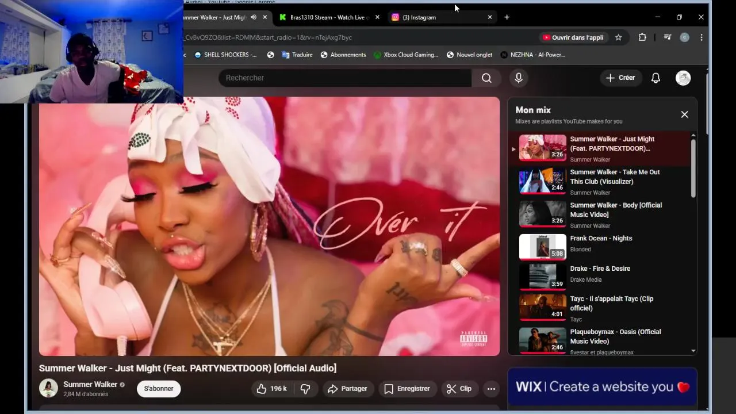
Task: Play Frank Ocean - Nights thumbnail
Action: coord(542,247)
